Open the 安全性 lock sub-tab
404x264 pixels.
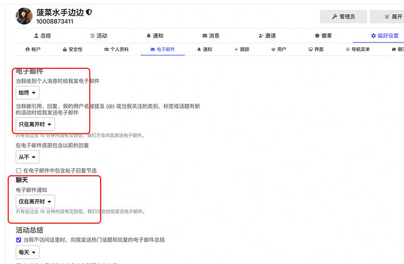click(71, 50)
